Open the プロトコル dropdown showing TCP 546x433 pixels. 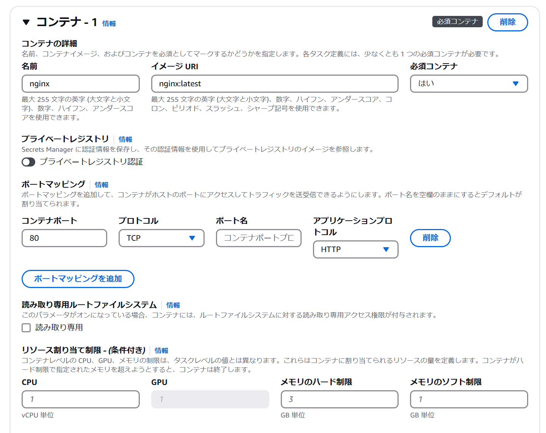click(x=161, y=238)
